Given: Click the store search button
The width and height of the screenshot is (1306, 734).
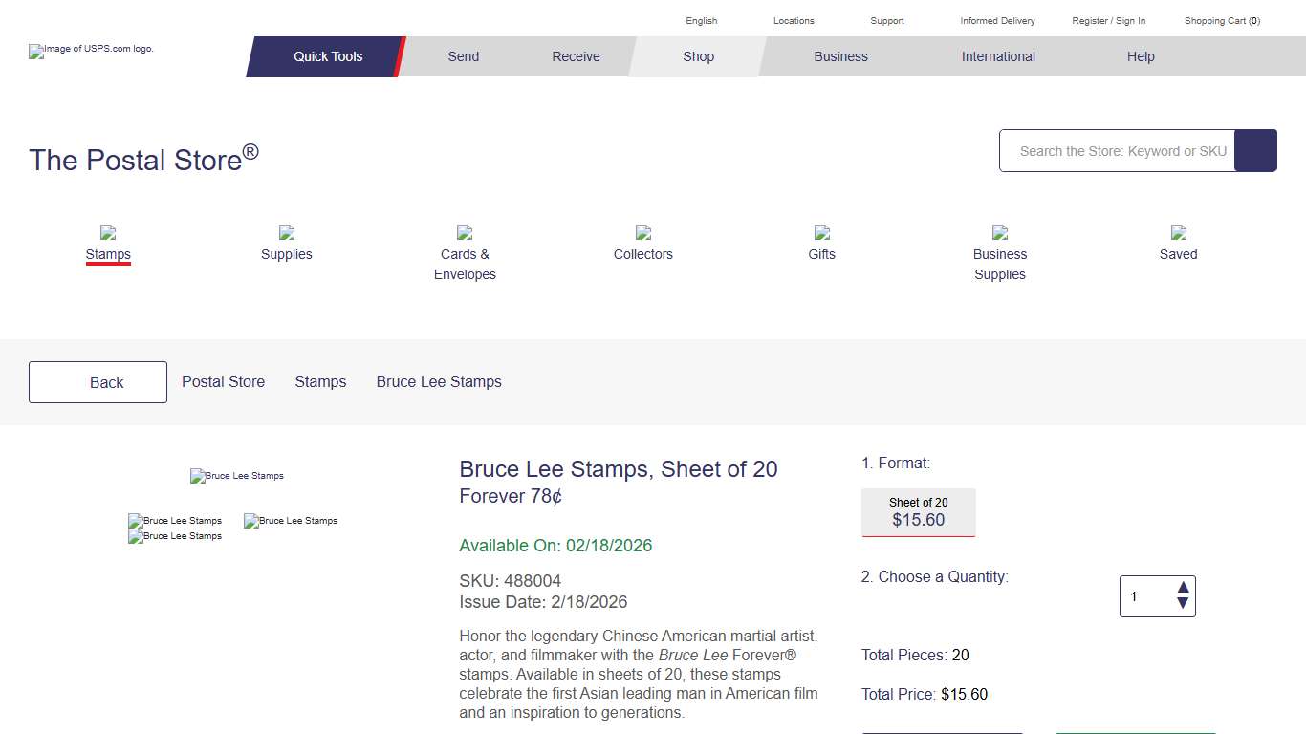Looking at the screenshot, I should click(x=1255, y=150).
